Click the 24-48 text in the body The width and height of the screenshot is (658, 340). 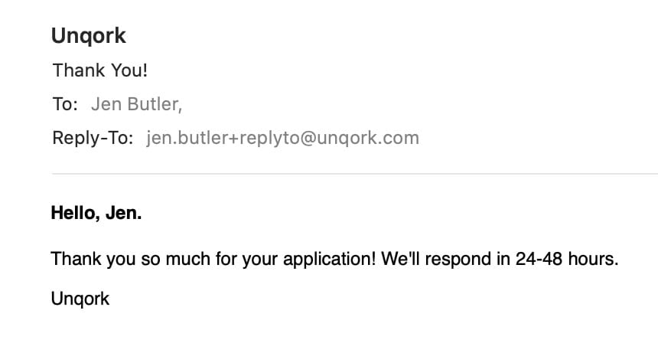(x=539, y=259)
